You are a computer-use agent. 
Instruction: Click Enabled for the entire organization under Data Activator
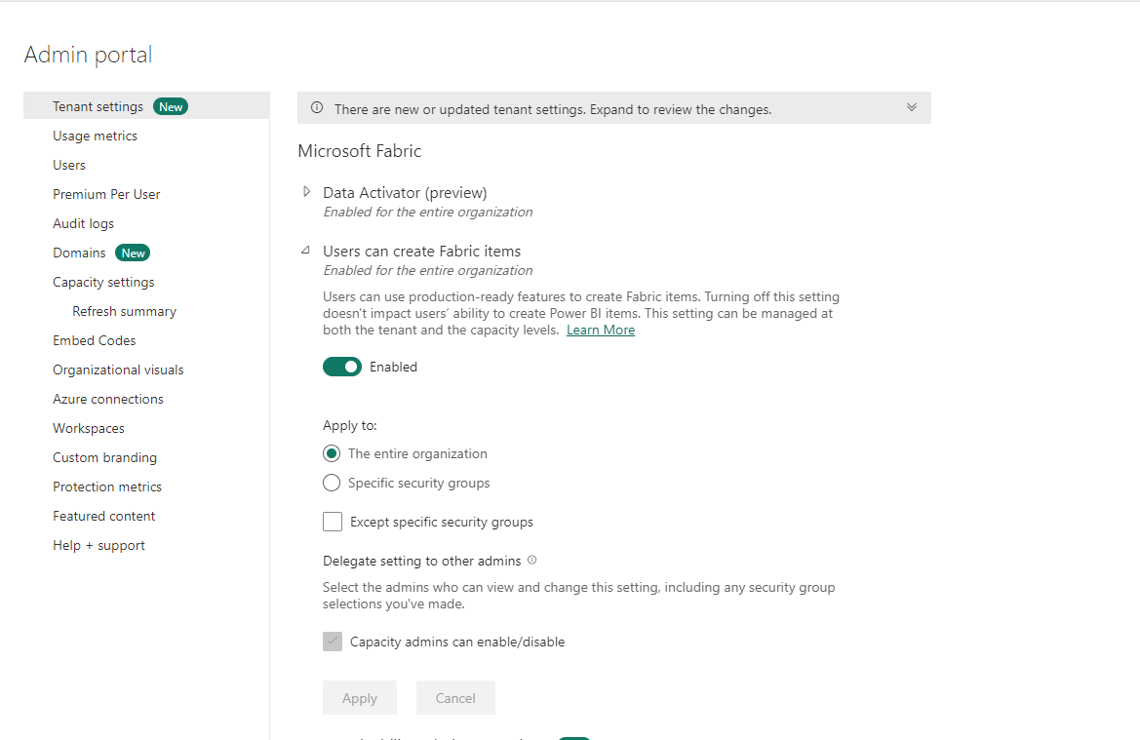(427, 212)
